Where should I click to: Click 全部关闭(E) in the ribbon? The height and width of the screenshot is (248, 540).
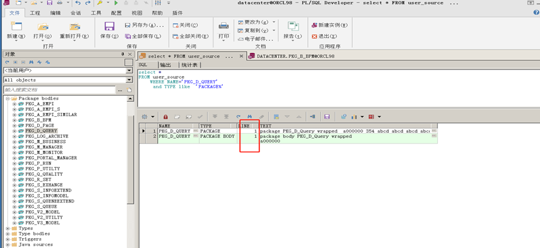coord(190,36)
